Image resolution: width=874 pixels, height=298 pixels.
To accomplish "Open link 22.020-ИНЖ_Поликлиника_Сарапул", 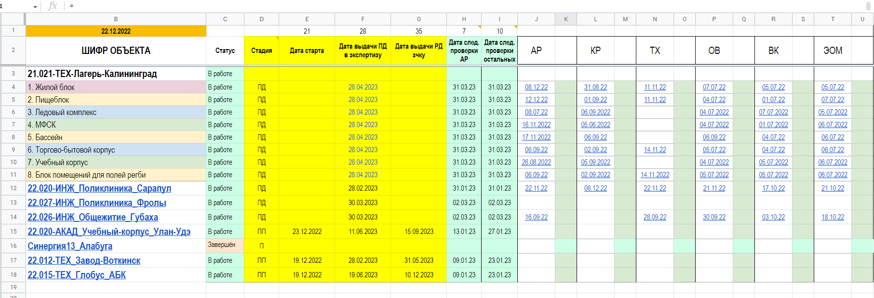I will pos(99,188).
